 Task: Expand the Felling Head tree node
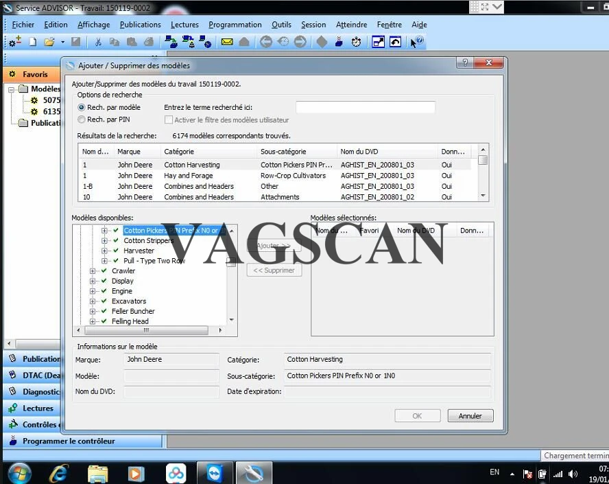pos(92,321)
